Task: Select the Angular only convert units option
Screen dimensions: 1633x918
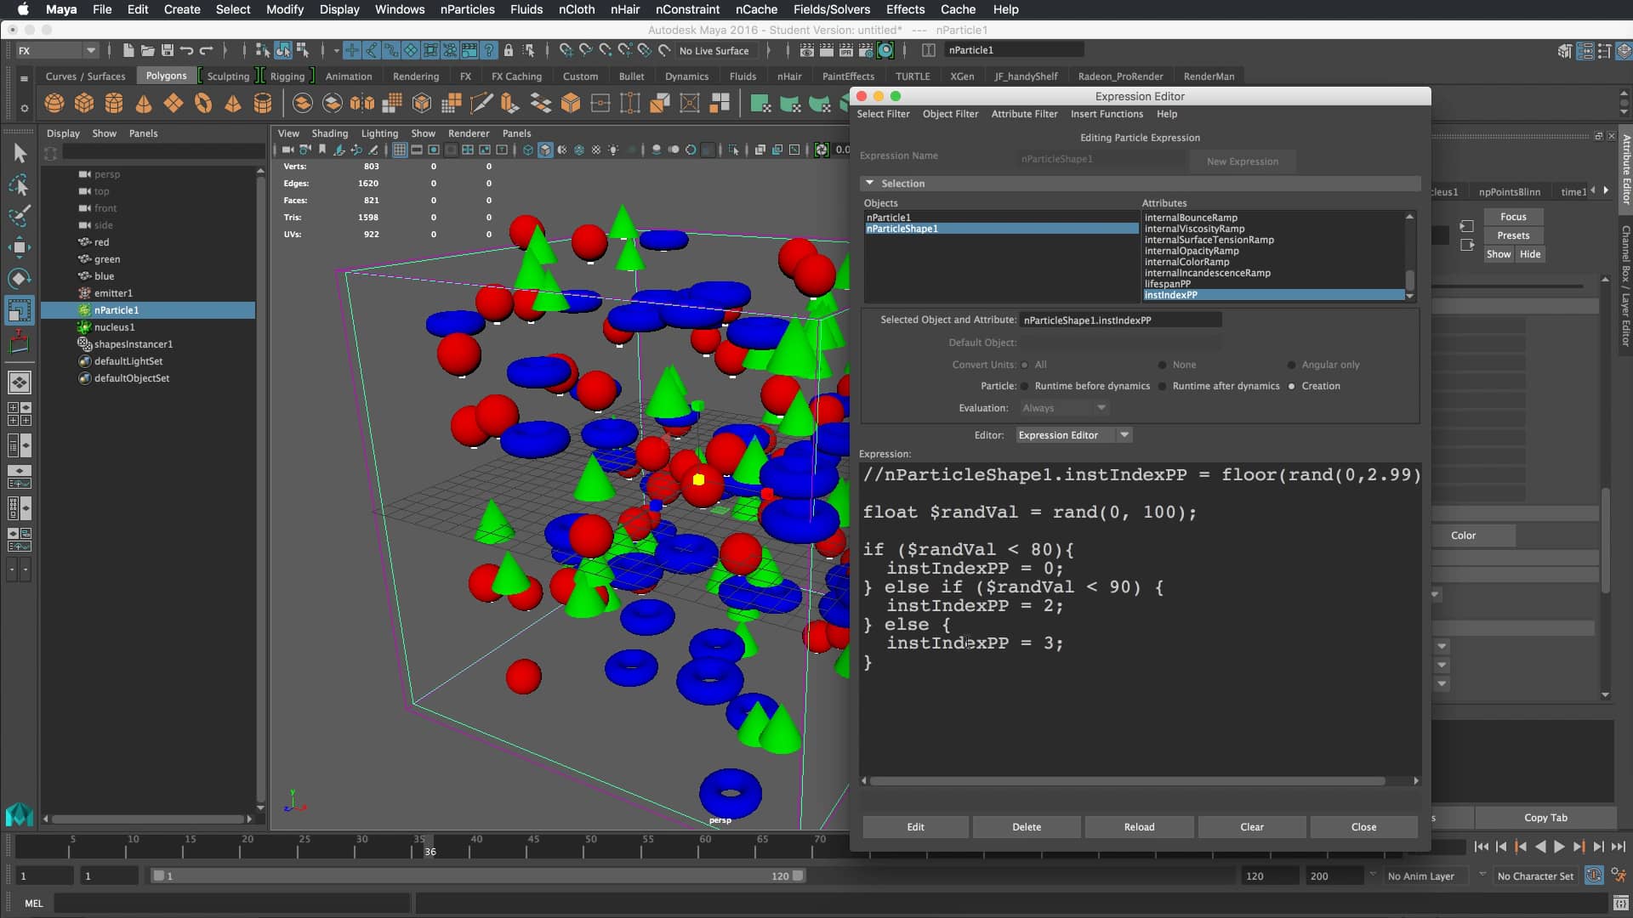Action: (1289, 365)
